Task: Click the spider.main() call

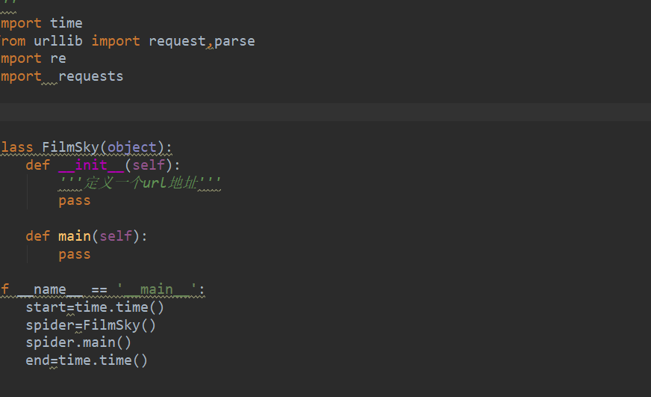Action: pyautogui.click(x=78, y=342)
